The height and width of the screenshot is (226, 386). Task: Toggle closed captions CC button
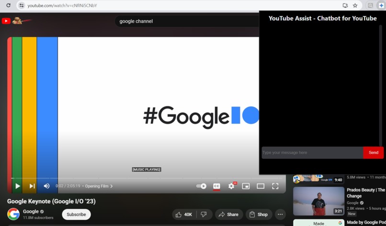(x=216, y=186)
